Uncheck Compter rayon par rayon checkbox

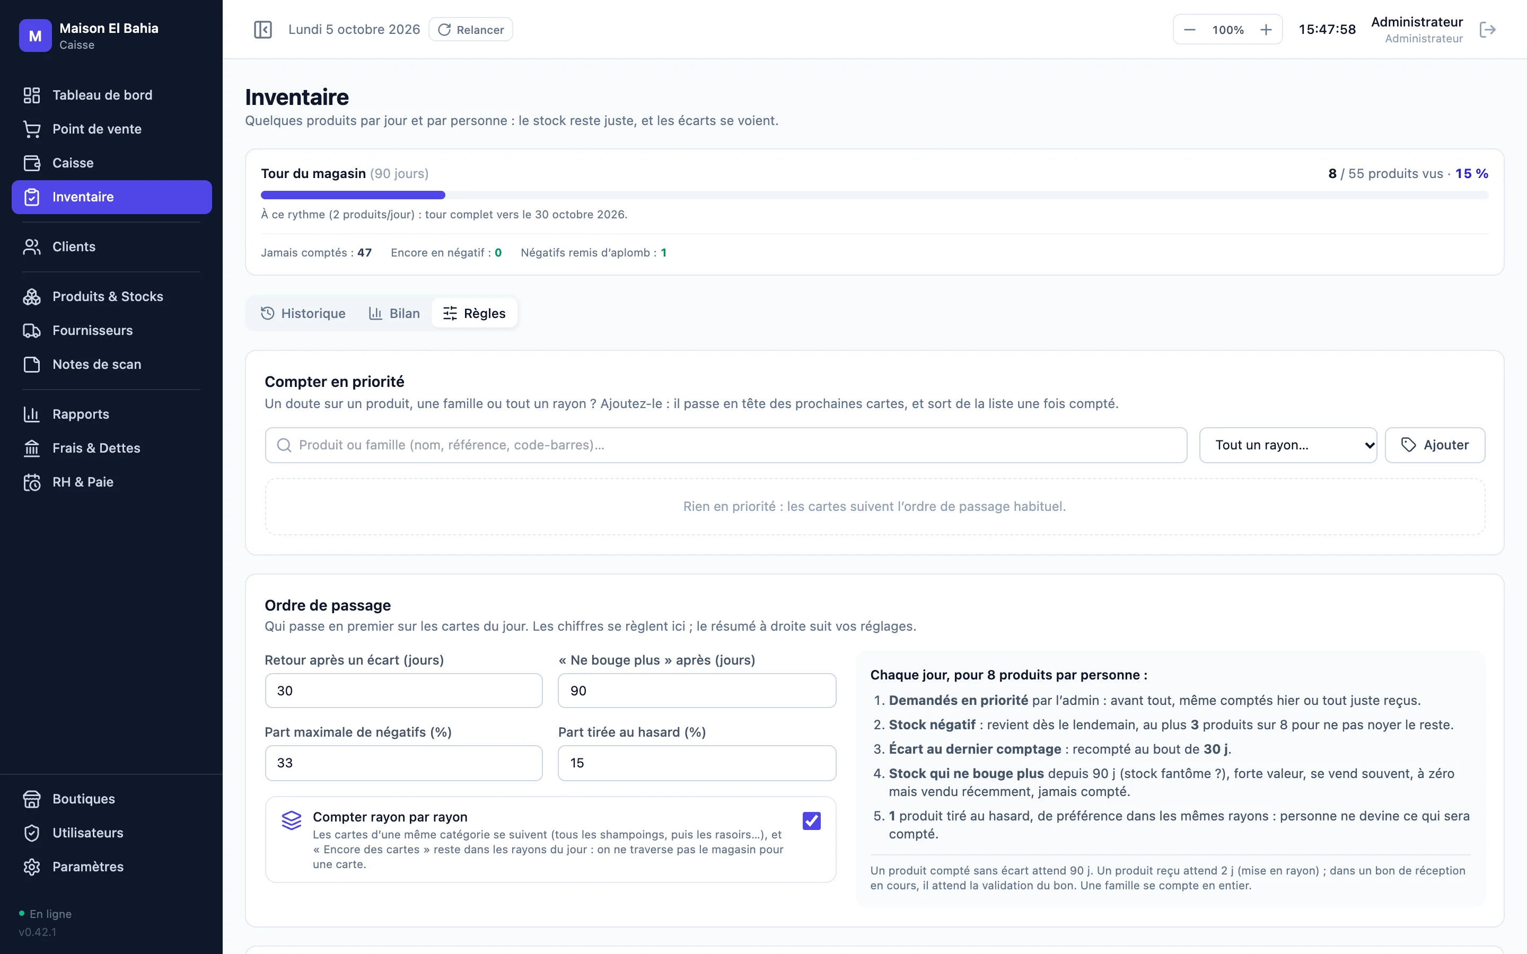tap(811, 821)
